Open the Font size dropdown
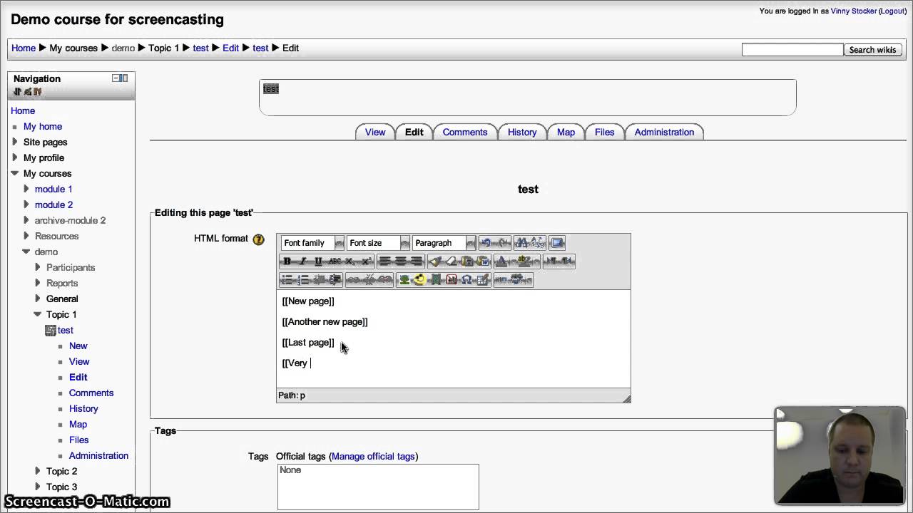 (x=378, y=243)
